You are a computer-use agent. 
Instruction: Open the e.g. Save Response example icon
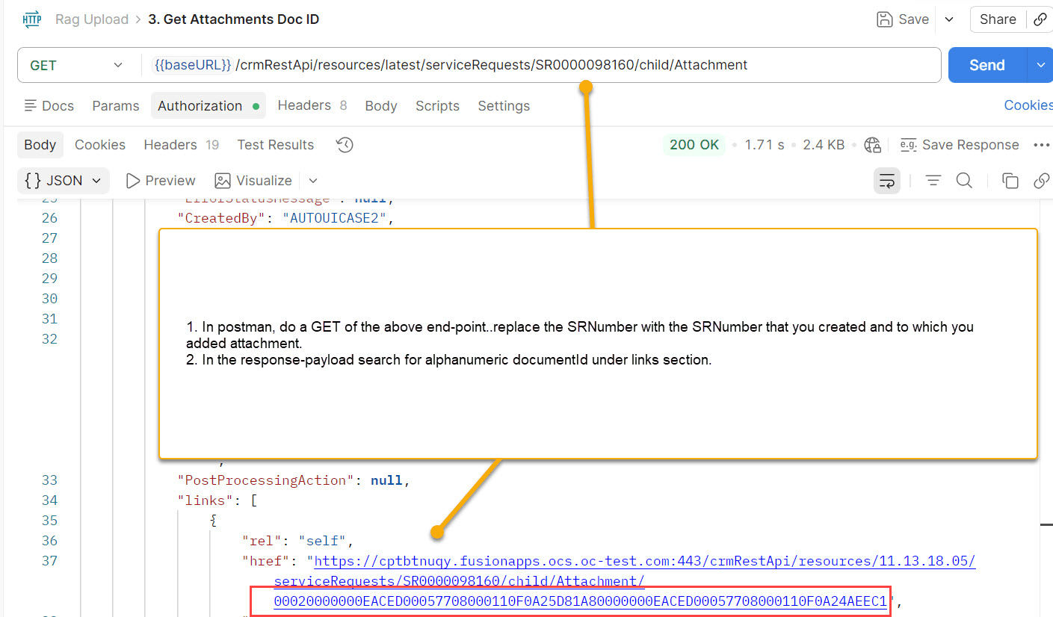tap(908, 144)
